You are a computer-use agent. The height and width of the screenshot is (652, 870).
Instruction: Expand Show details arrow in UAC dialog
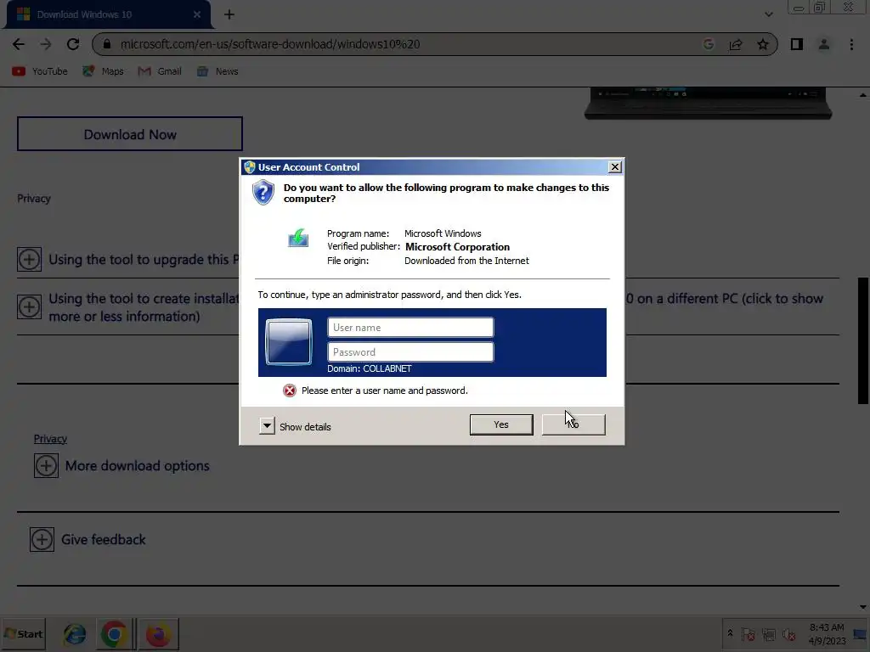[x=267, y=426]
